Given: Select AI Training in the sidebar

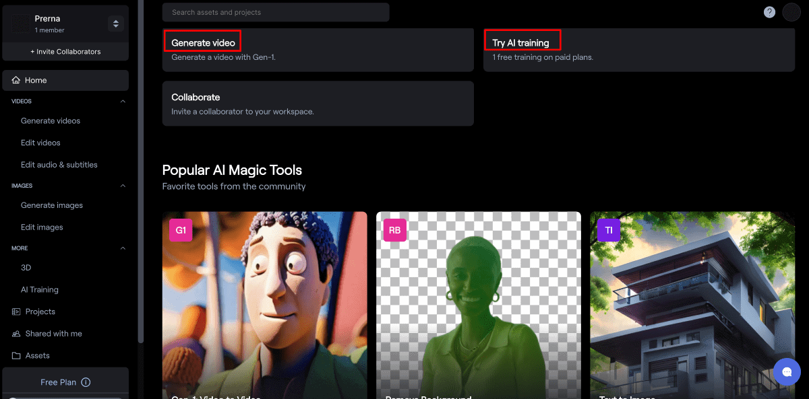Looking at the screenshot, I should (x=40, y=290).
